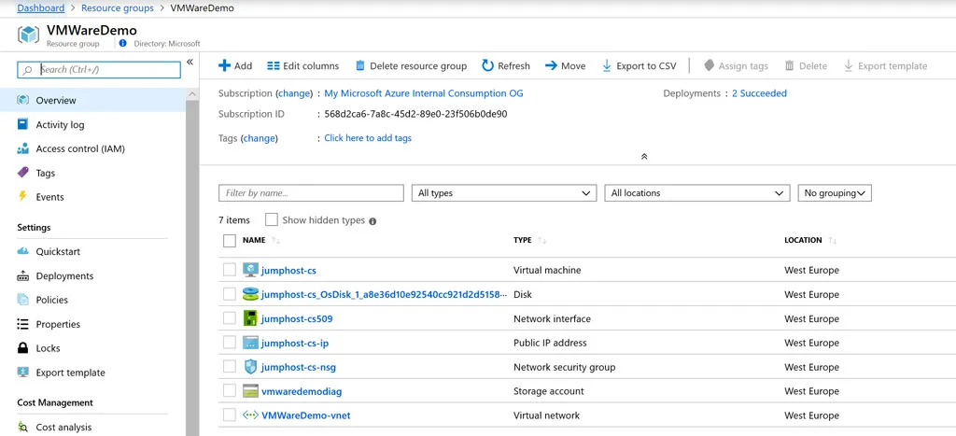Click the VMWareDemo resource group cube icon

[29, 35]
